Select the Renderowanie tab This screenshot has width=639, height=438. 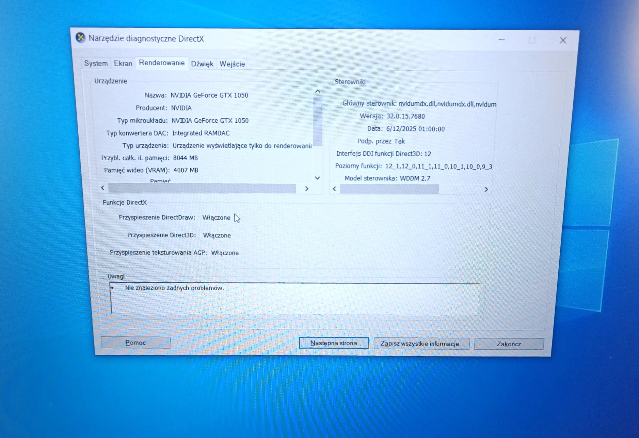point(162,63)
